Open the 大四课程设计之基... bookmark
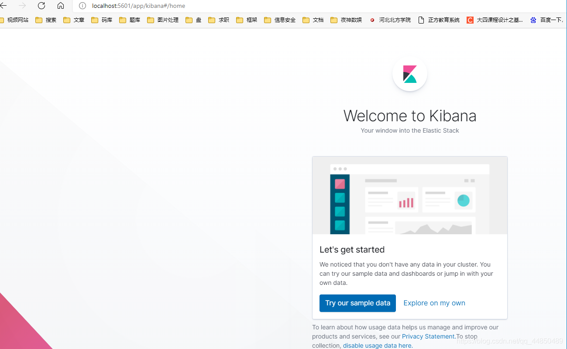This screenshot has width=567, height=349. (x=495, y=20)
